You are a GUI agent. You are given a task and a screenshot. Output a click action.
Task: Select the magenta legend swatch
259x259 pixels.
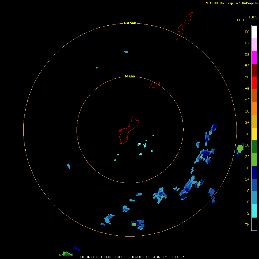(x=254, y=57)
